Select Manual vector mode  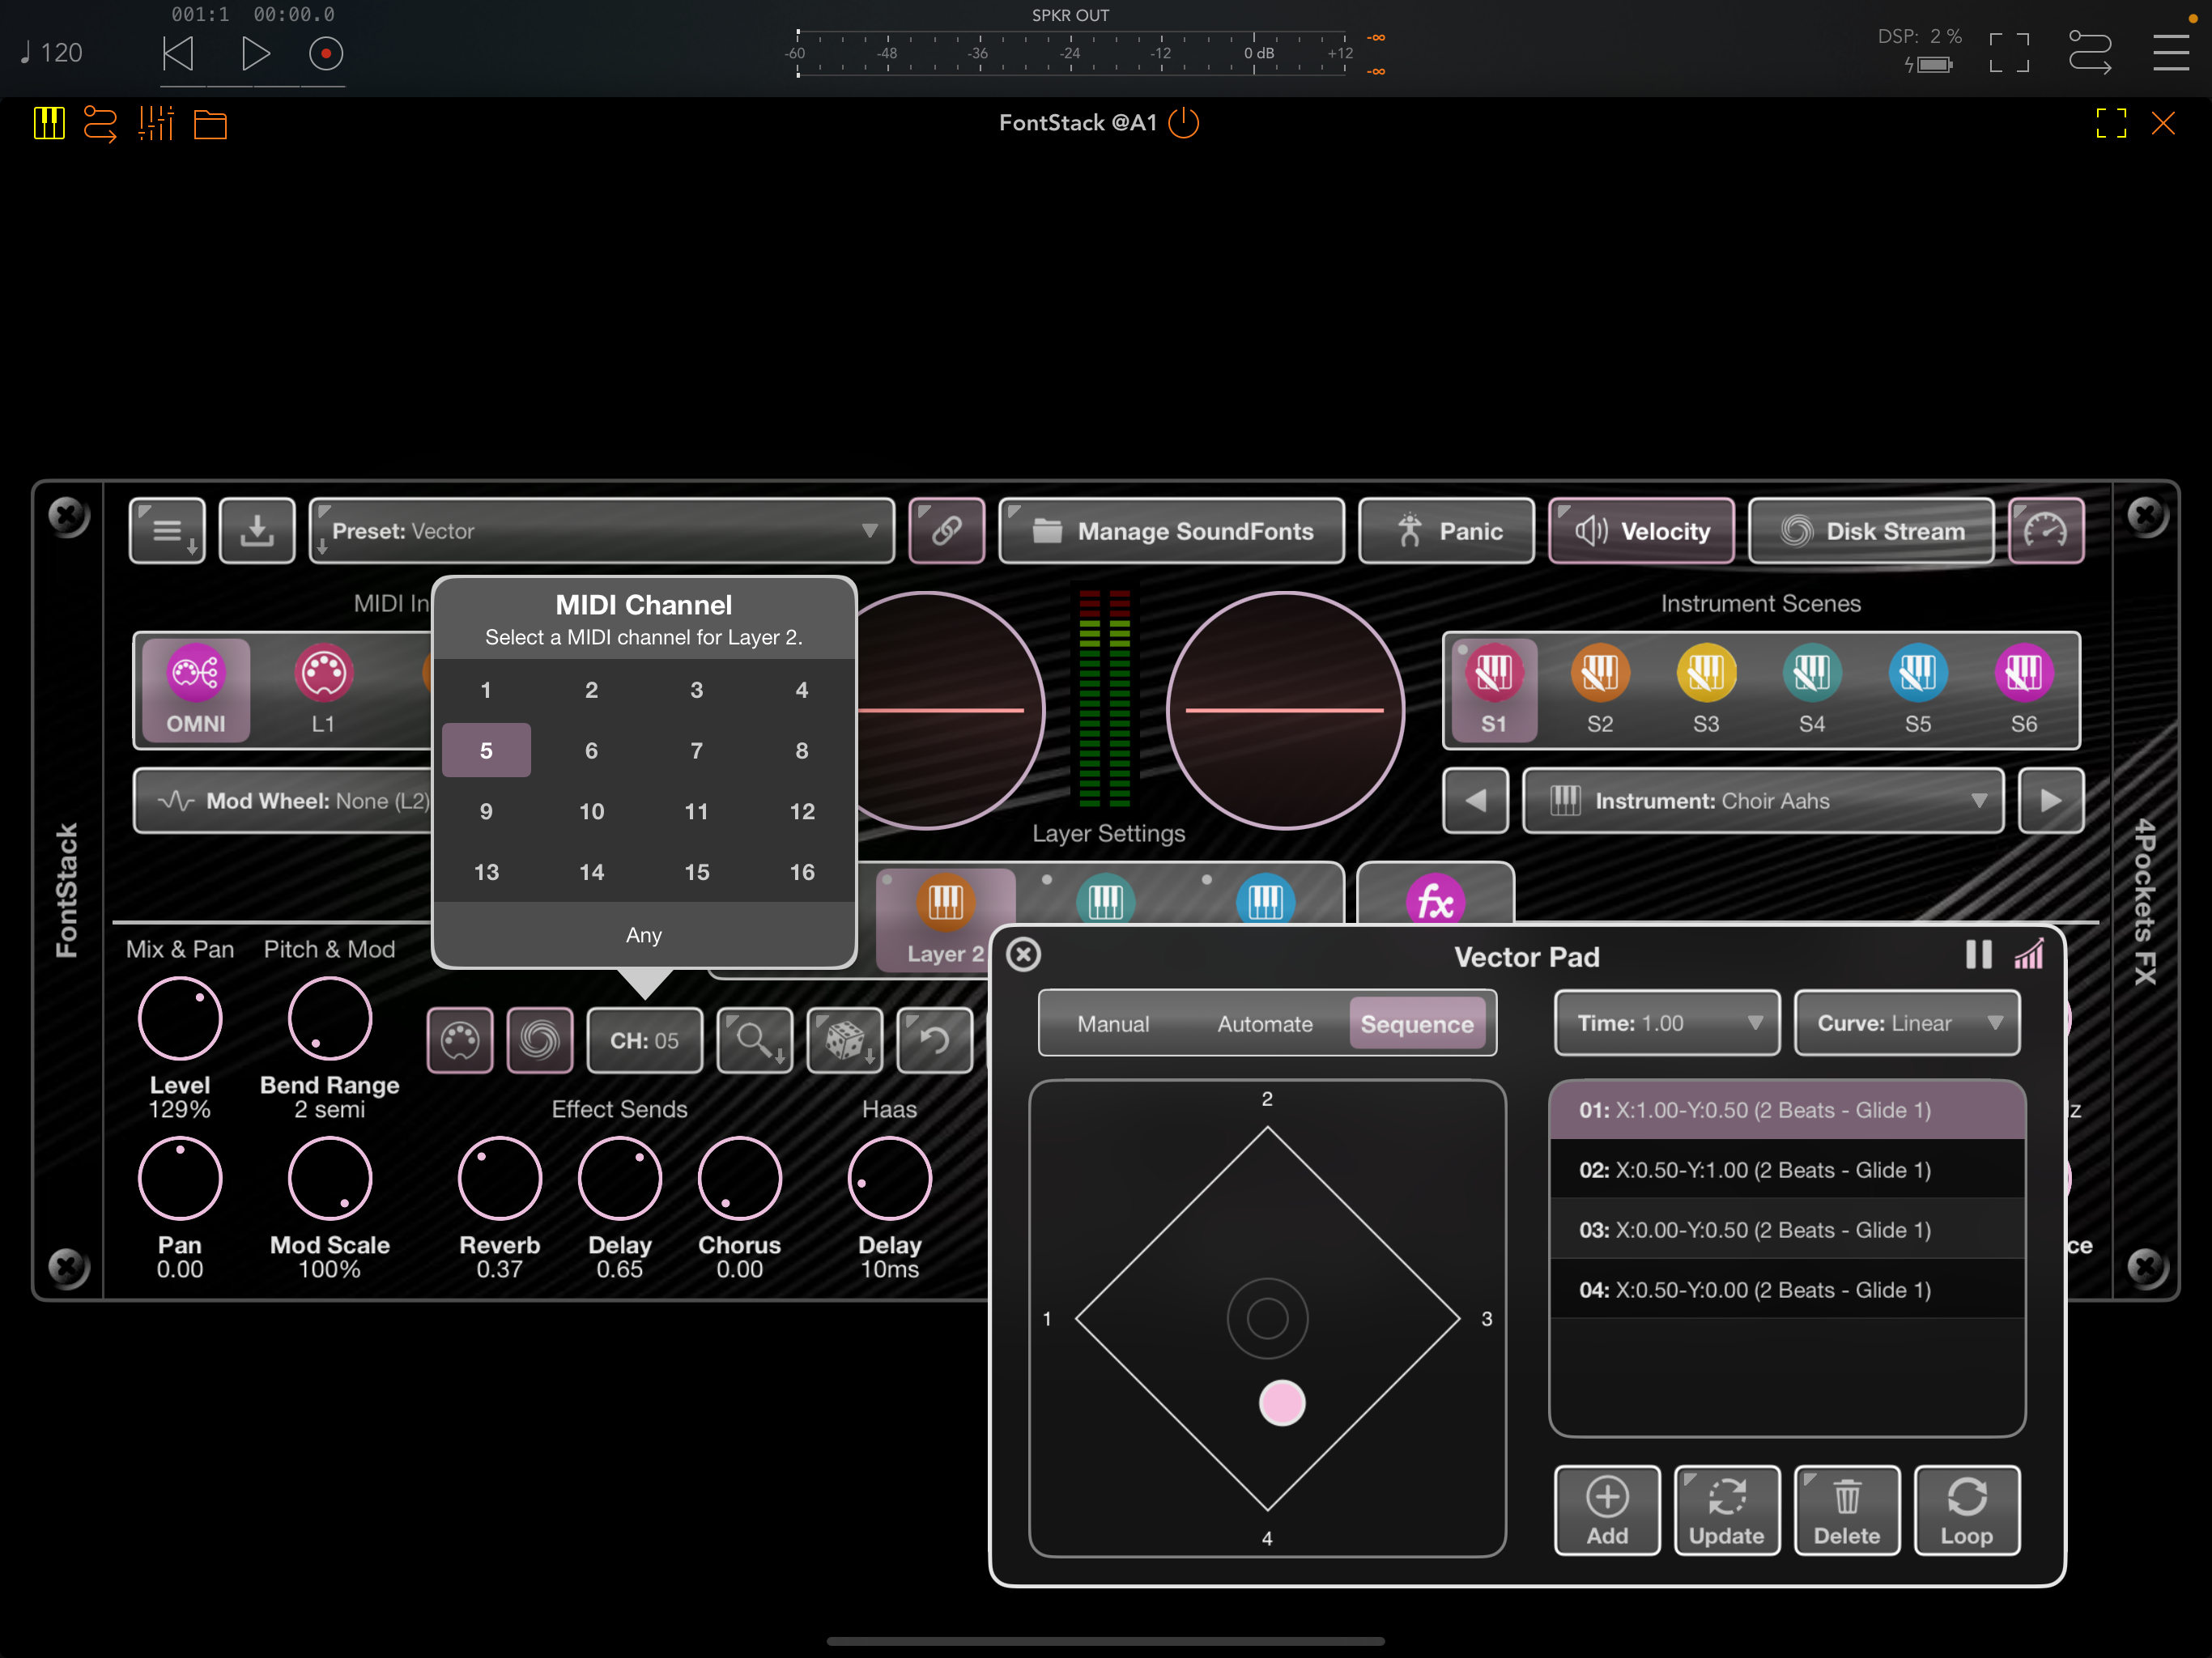[x=1113, y=1024]
